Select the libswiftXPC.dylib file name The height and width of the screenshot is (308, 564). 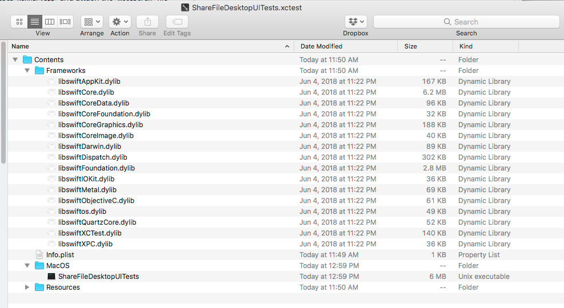[85, 244]
